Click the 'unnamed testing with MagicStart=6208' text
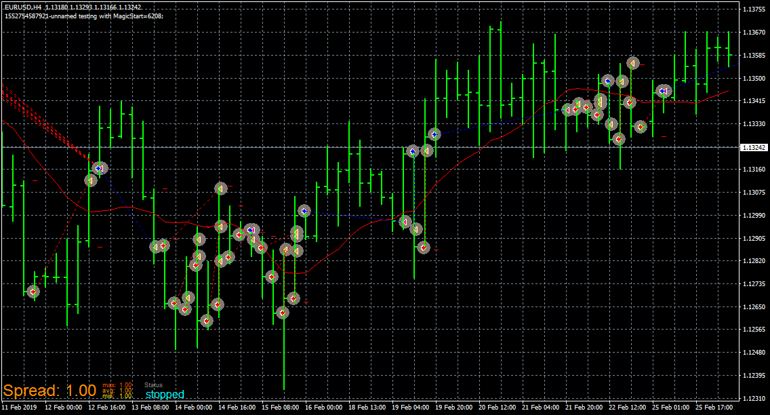770x415 pixels. point(106,16)
